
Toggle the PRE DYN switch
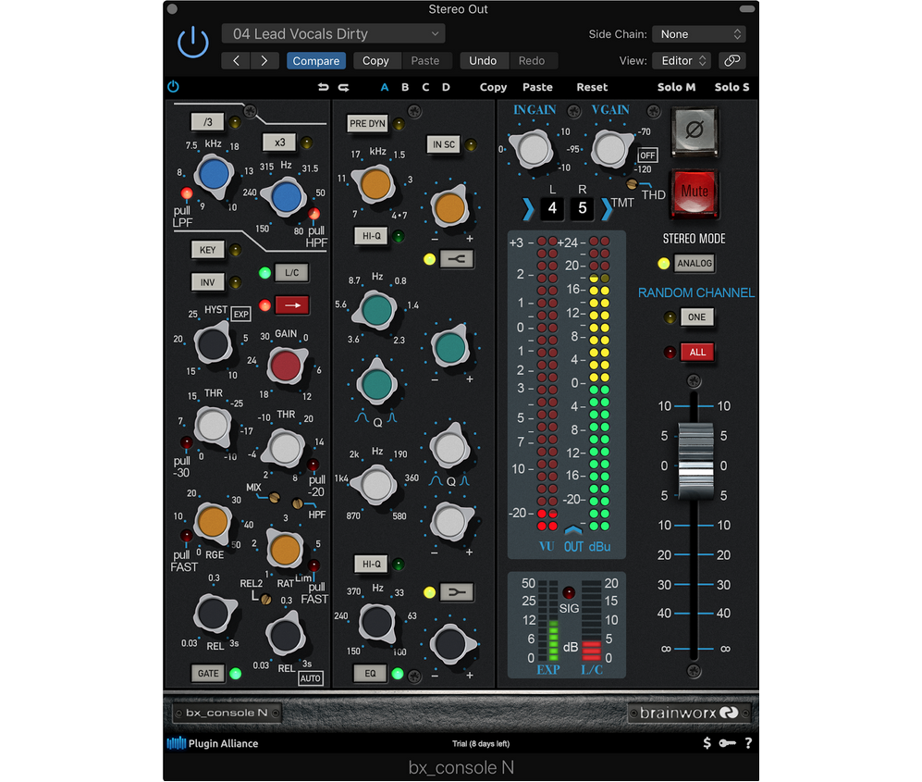(367, 124)
